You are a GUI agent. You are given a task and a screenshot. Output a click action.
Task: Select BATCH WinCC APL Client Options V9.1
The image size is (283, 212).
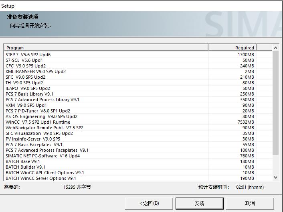click(138, 173)
